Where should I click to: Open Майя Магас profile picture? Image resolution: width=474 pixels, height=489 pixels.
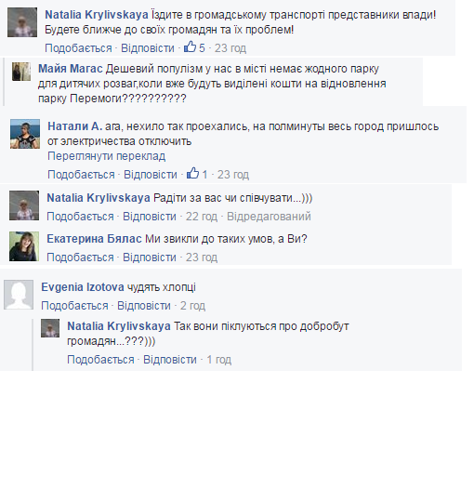click(x=21, y=72)
